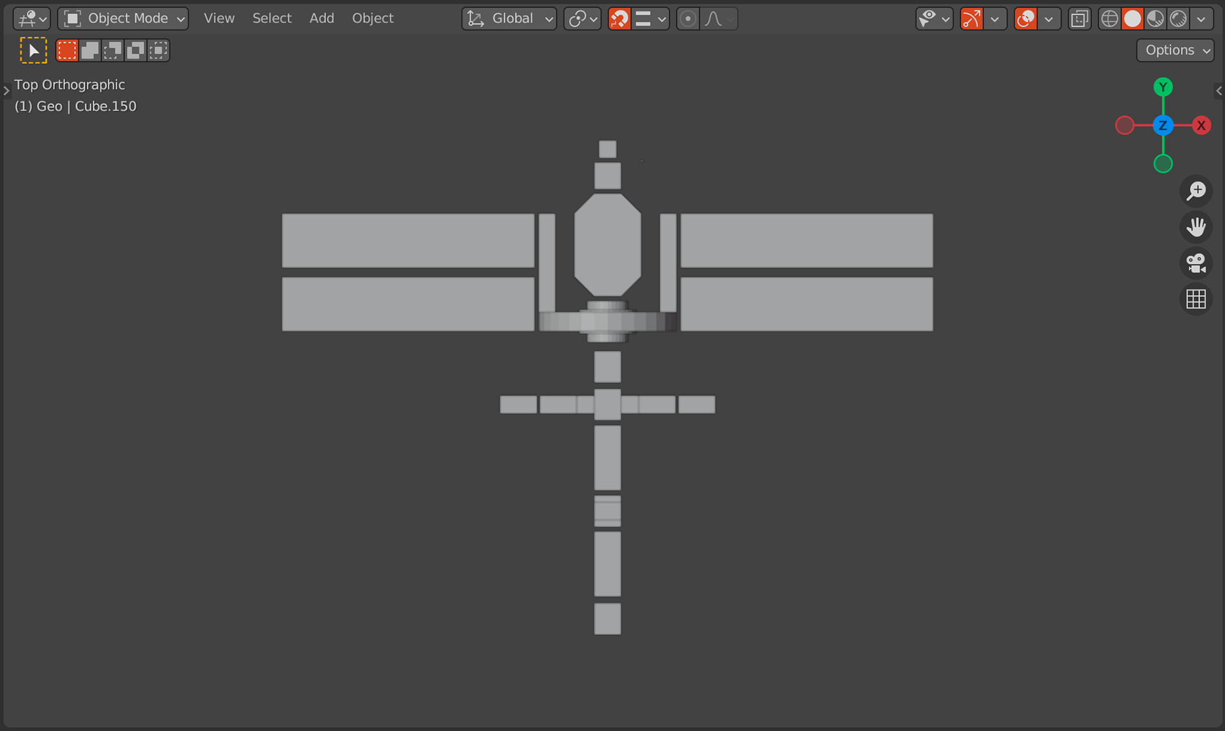Open the Options dropdown
Image resolution: width=1225 pixels, height=731 pixels.
click(1175, 50)
